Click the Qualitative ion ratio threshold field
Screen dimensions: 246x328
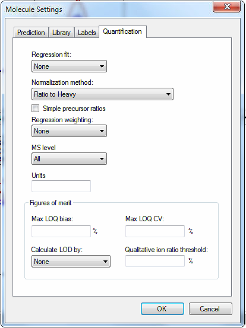tap(155, 261)
